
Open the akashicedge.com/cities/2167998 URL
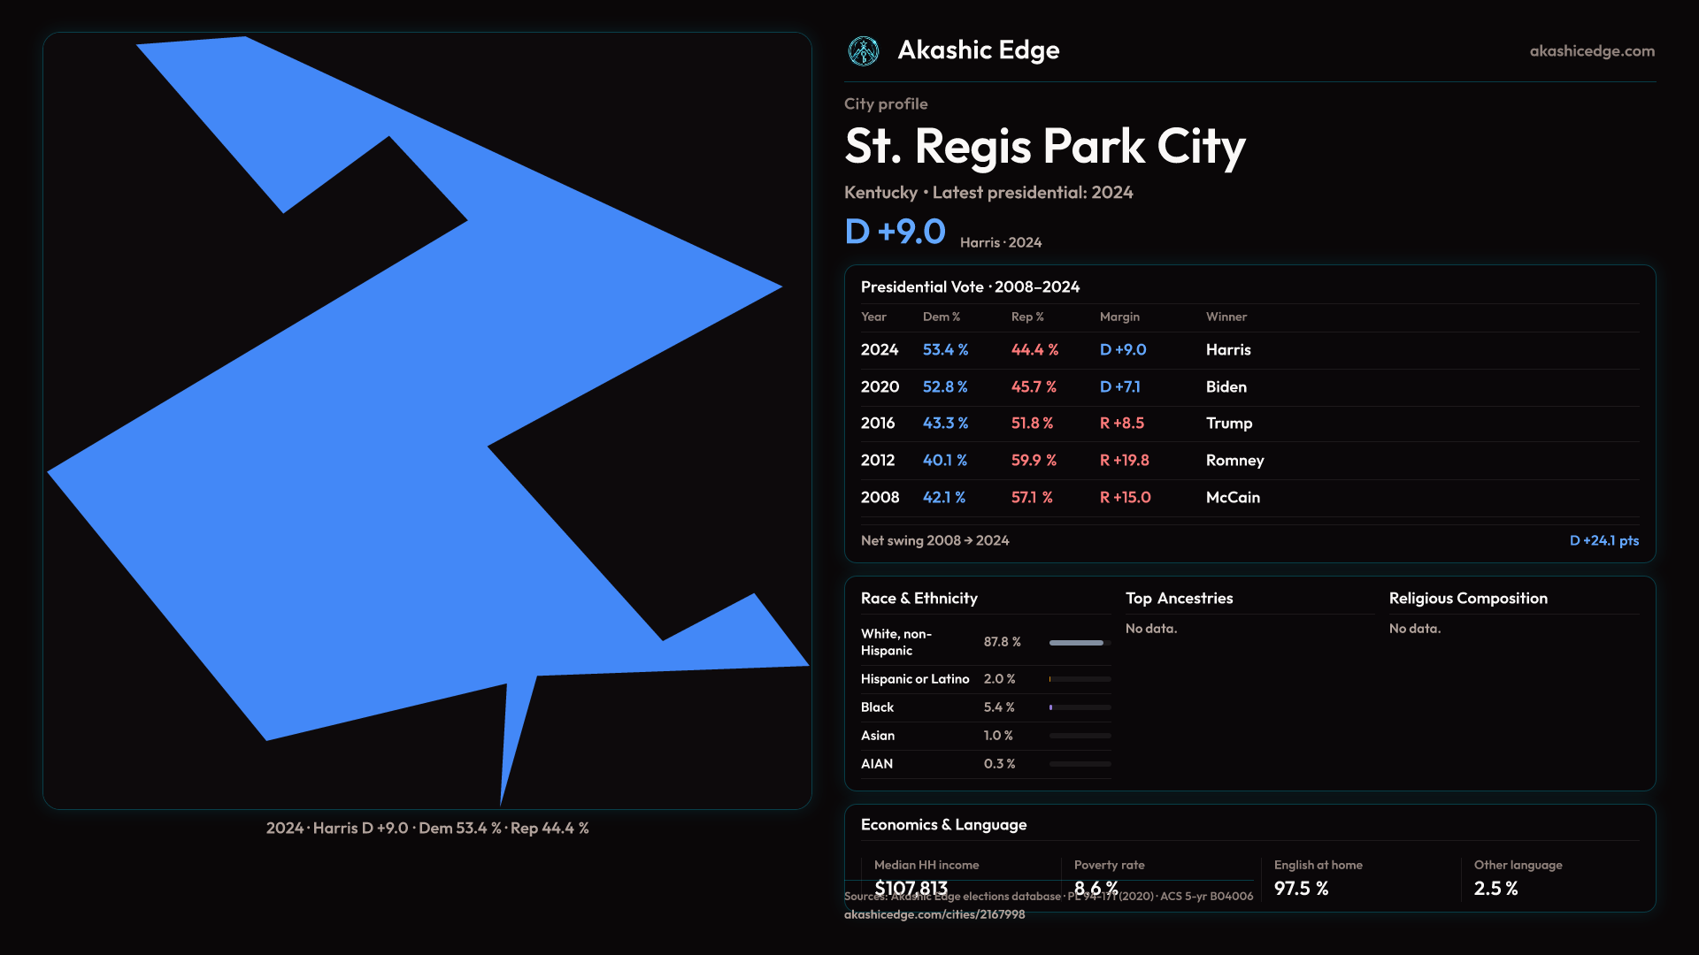coord(934,914)
